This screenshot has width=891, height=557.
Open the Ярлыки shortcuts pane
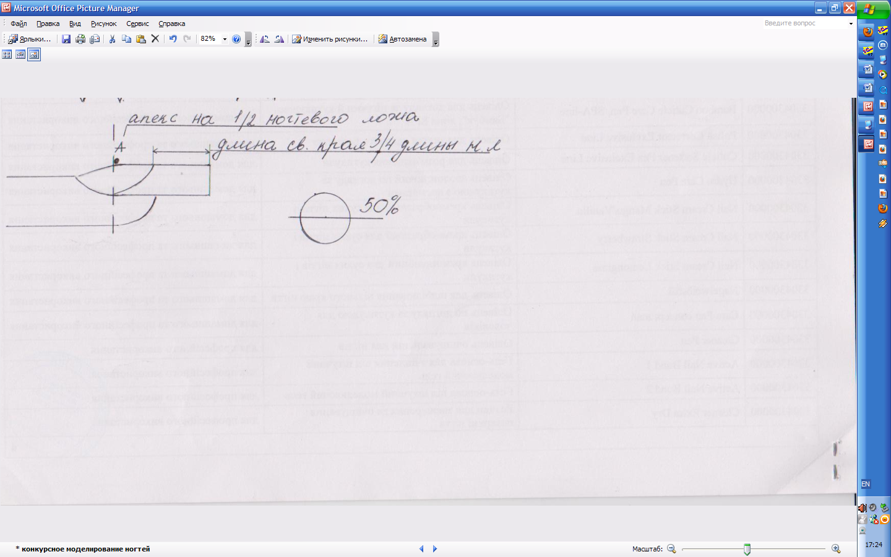click(30, 39)
